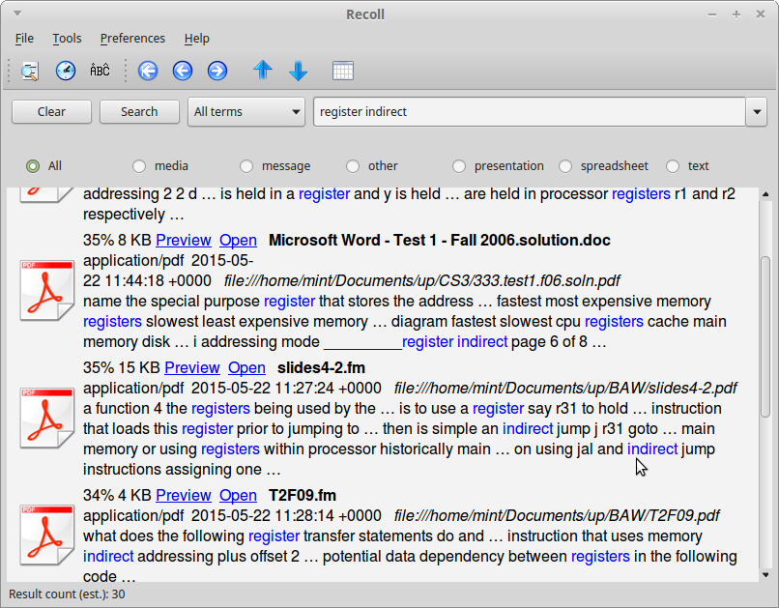The width and height of the screenshot is (779, 608).
Task: Show results as table icon
Action: click(343, 71)
